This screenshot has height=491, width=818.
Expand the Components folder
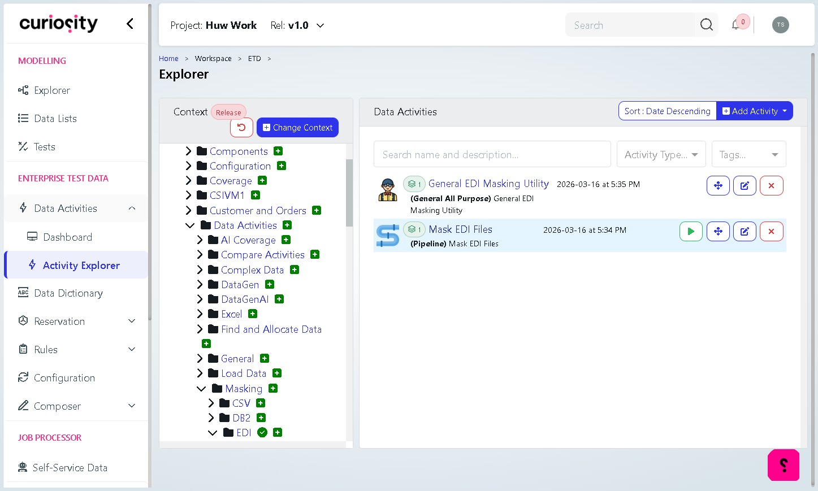189,151
